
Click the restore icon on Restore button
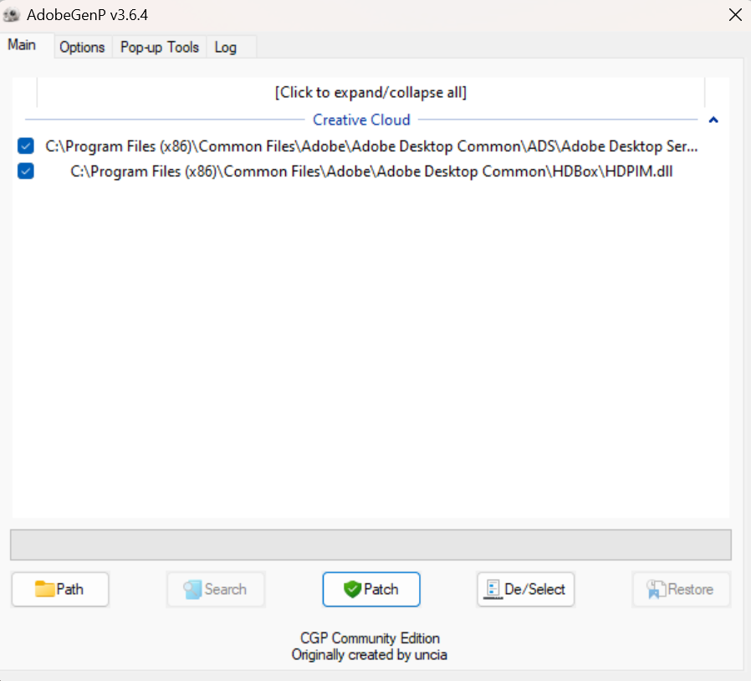click(x=656, y=590)
